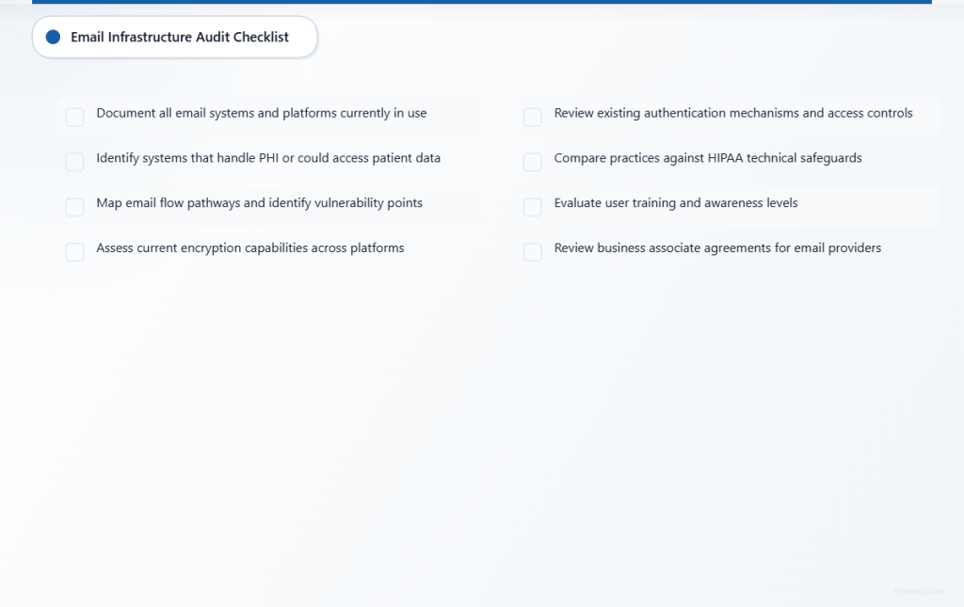
Task: Enable the checkbox reviewing authentication mechanisms
Action: 532,117
